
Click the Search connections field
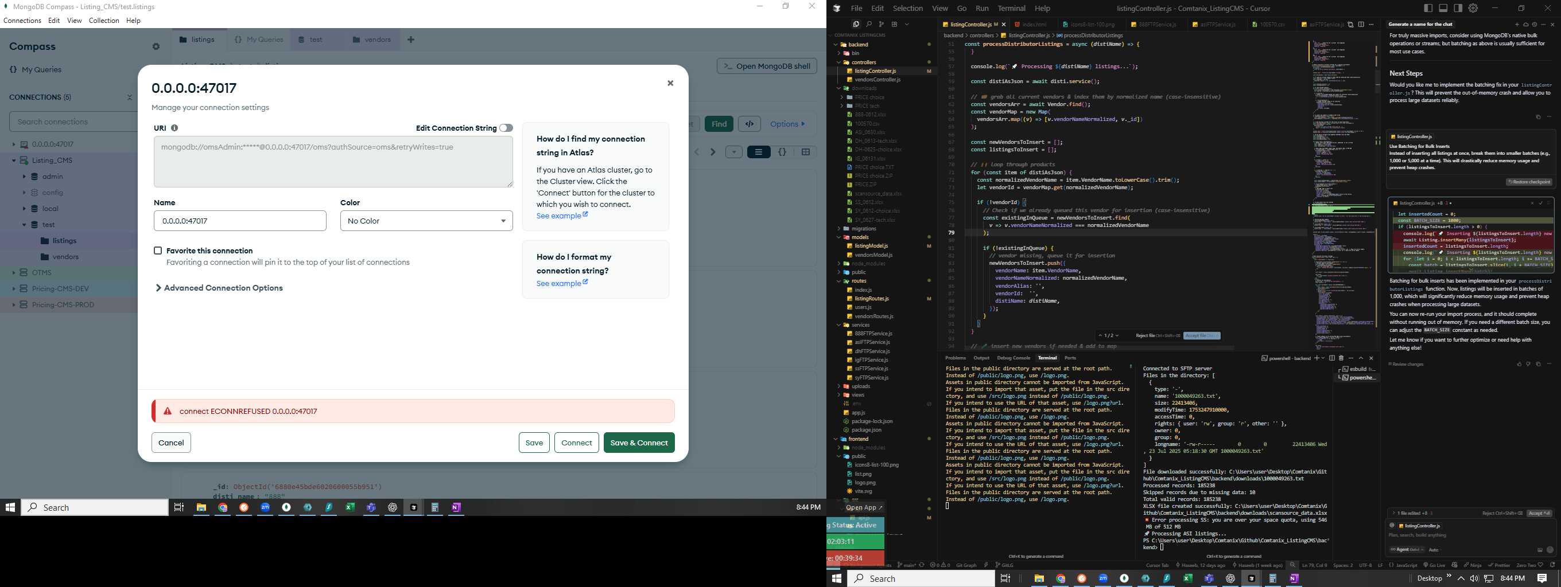point(74,122)
